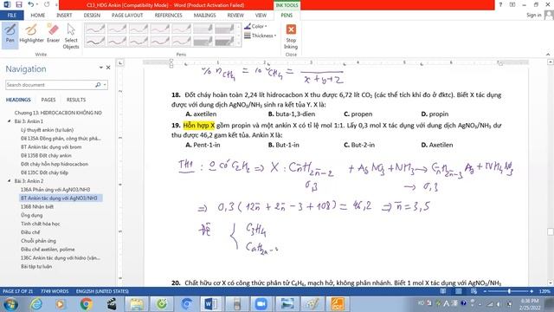Collapse the Bài 3: Ankin 1 heading
Screen dimensions: 554x312
pyautogui.click(x=10, y=121)
